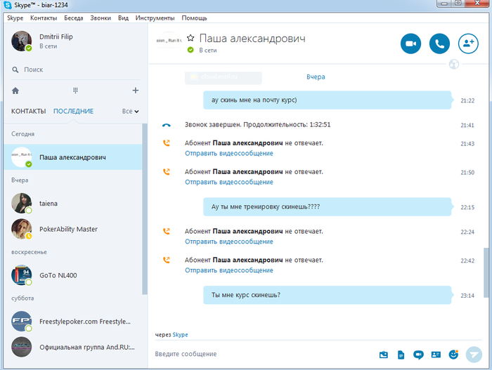The width and height of the screenshot is (492, 370).
Task: Click the send message arrow button
Action: (474, 355)
